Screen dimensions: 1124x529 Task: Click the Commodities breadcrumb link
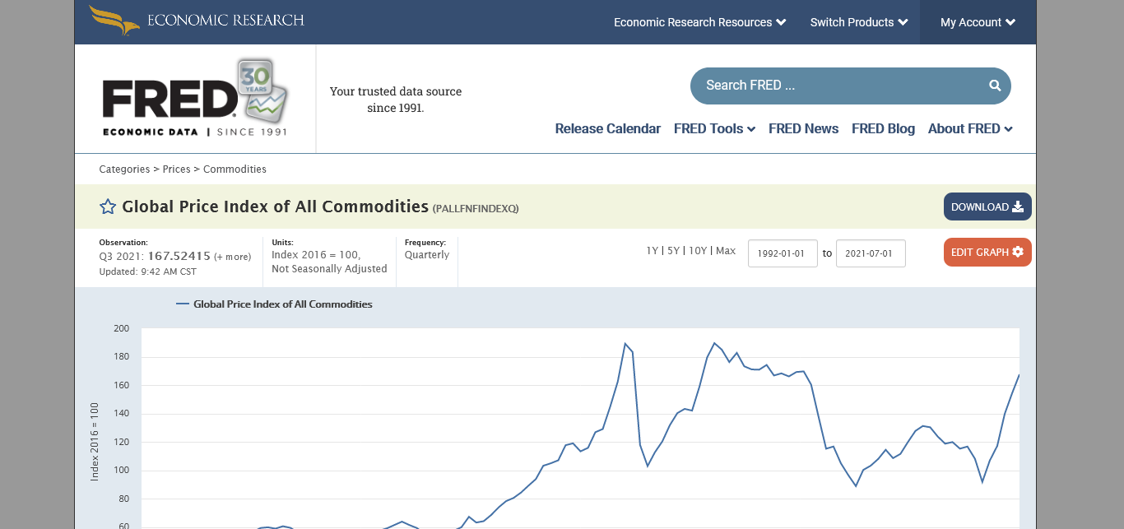(235, 169)
